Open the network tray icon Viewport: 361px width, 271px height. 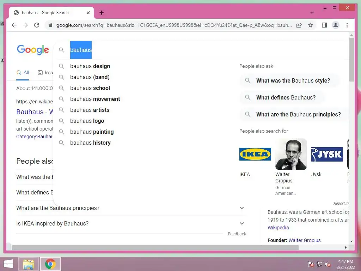(319, 264)
